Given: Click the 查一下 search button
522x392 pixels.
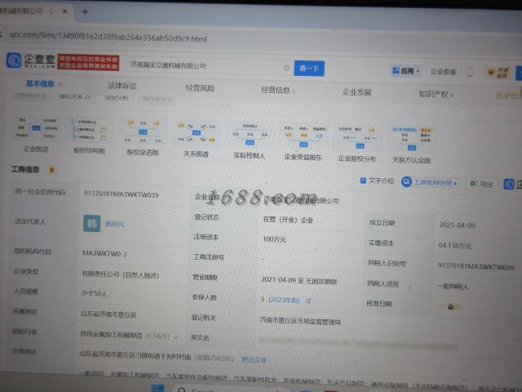Looking at the screenshot, I should point(309,69).
